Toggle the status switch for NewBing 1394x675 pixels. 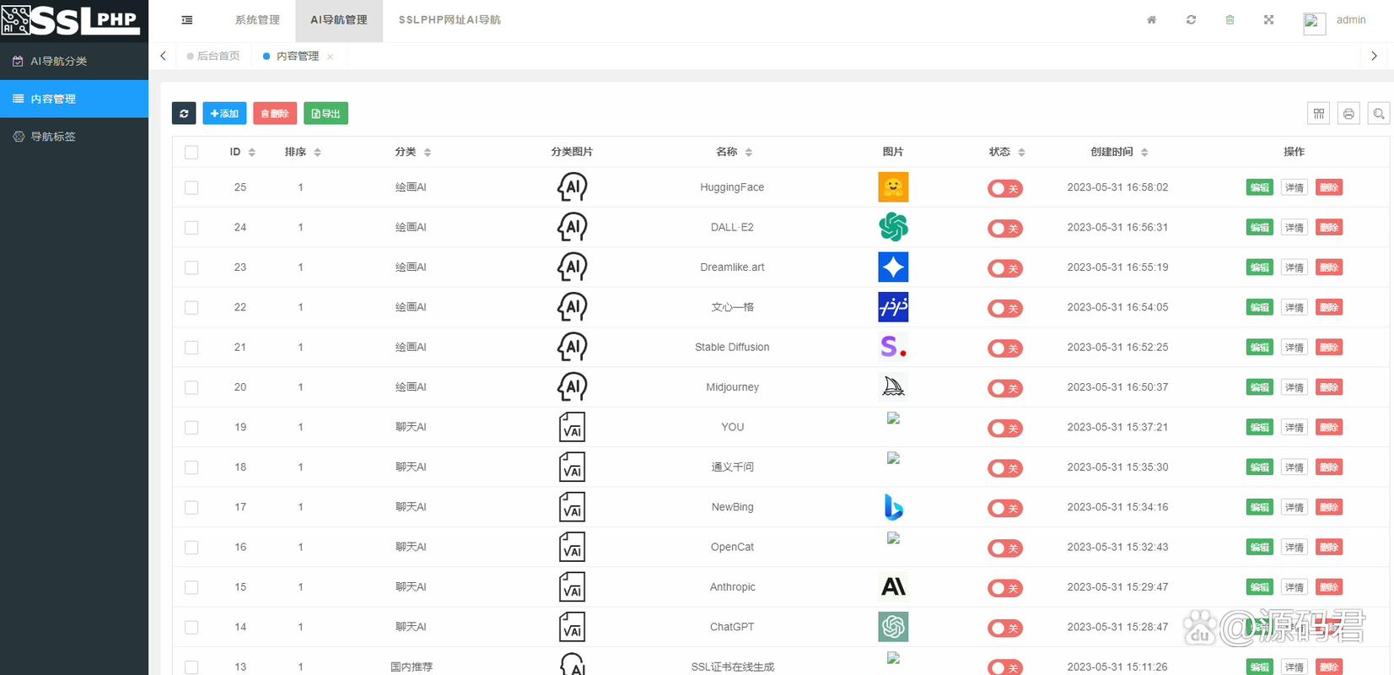[1005, 508]
